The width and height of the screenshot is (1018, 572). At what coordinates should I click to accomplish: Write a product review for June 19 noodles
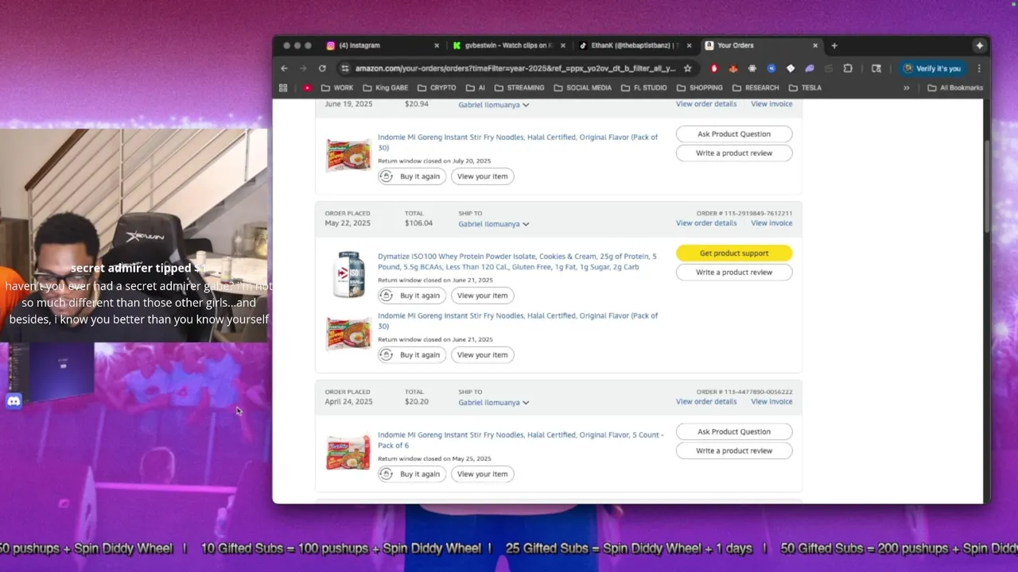(x=734, y=153)
